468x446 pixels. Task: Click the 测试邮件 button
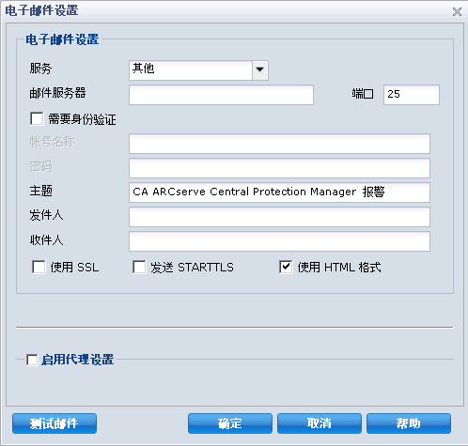[55, 423]
